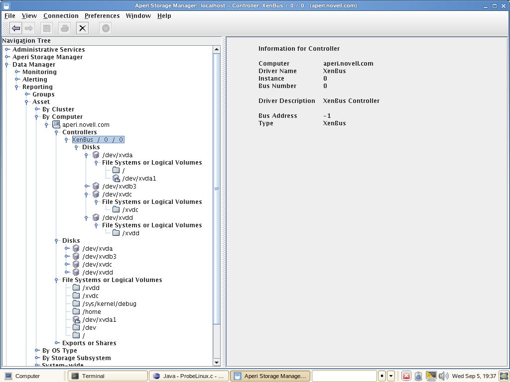Open the clipboard tray icon

tap(418, 376)
